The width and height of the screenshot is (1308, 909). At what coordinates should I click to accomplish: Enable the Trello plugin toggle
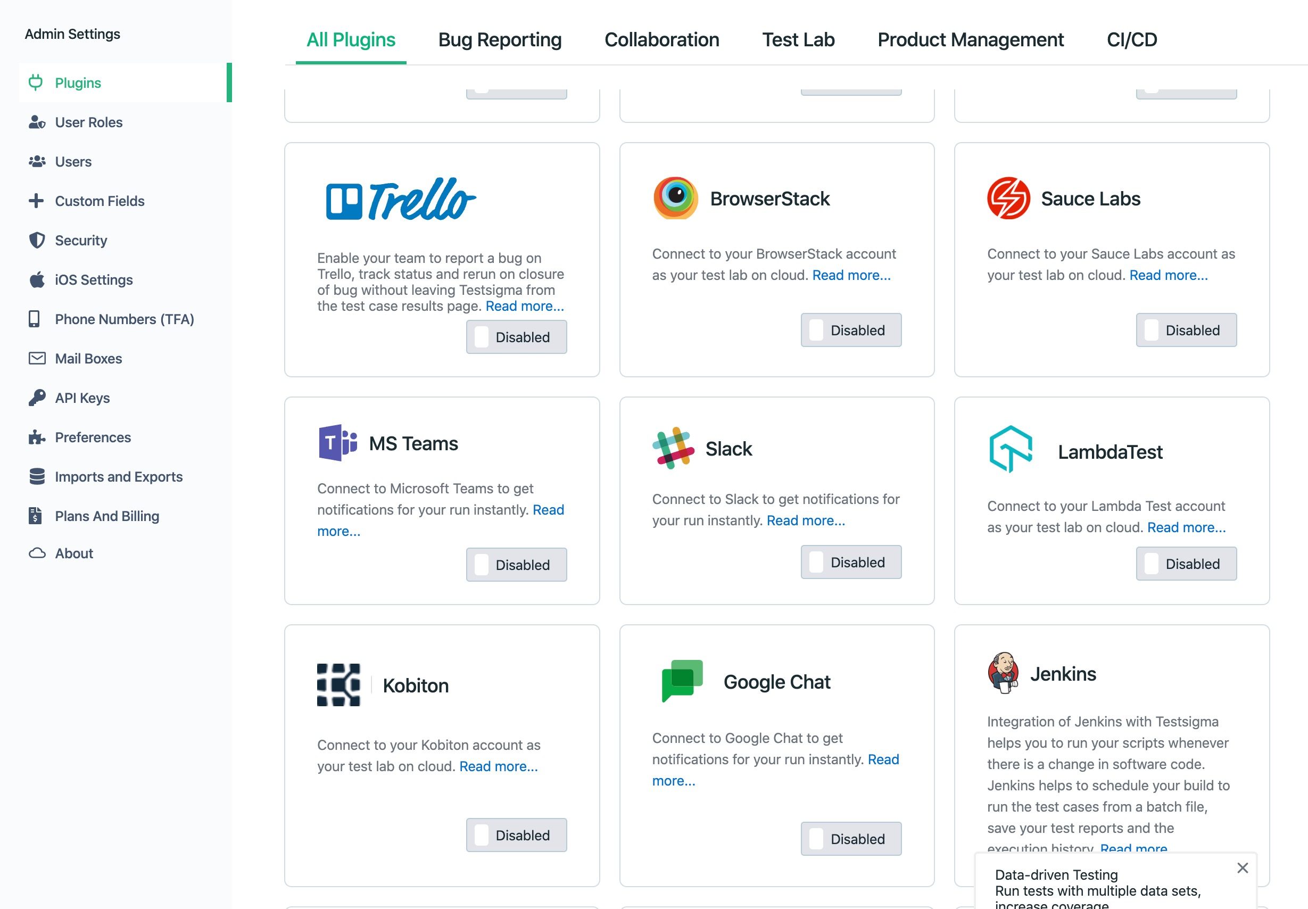[x=517, y=337]
